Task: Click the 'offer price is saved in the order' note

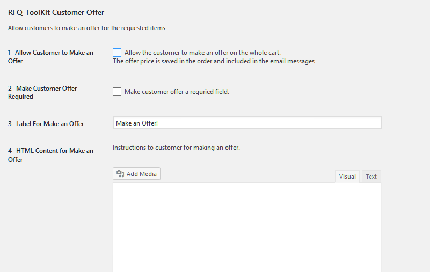Action: [x=213, y=61]
